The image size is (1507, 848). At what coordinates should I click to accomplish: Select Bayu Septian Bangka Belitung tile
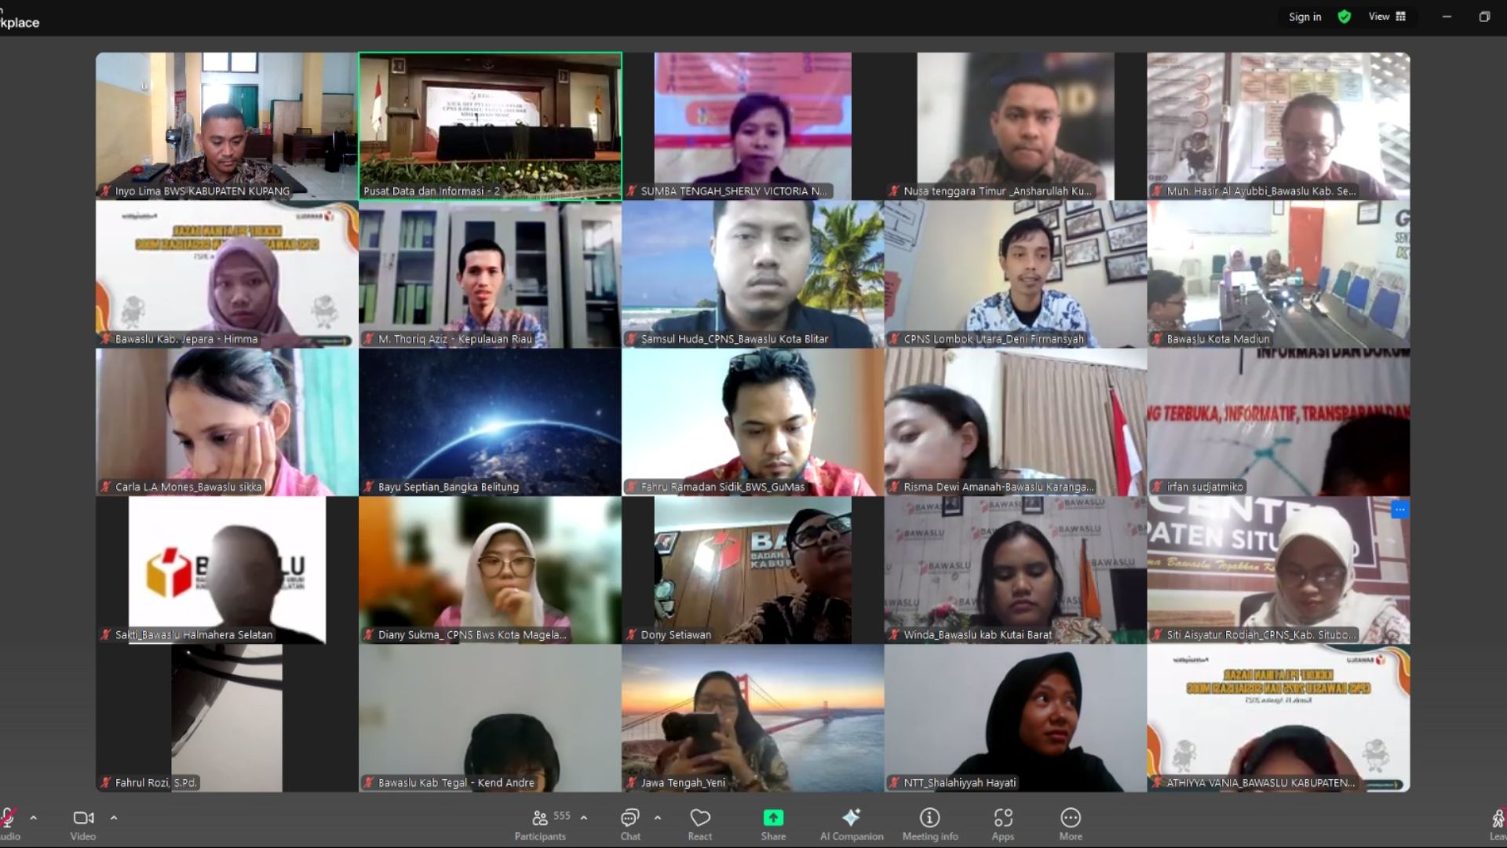click(x=490, y=422)
